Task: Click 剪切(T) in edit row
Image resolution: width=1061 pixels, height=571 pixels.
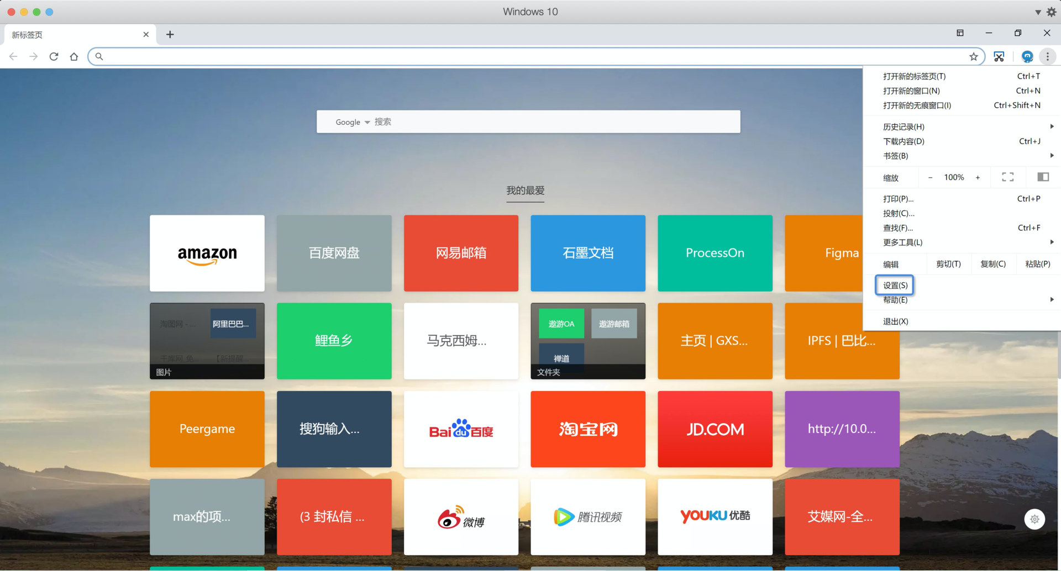Action: (x=948, y=264)
